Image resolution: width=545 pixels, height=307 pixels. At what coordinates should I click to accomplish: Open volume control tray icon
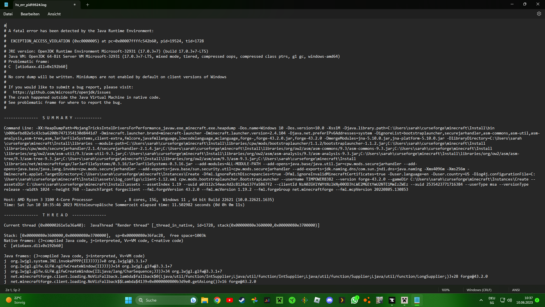click(510, 300)
